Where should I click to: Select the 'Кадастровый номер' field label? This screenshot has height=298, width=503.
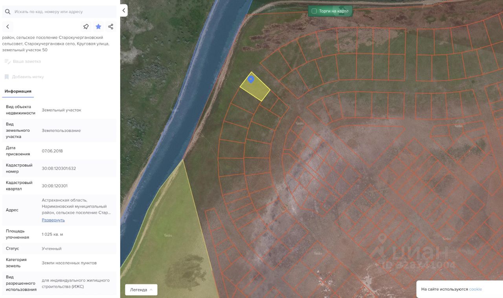pos(19,168)
